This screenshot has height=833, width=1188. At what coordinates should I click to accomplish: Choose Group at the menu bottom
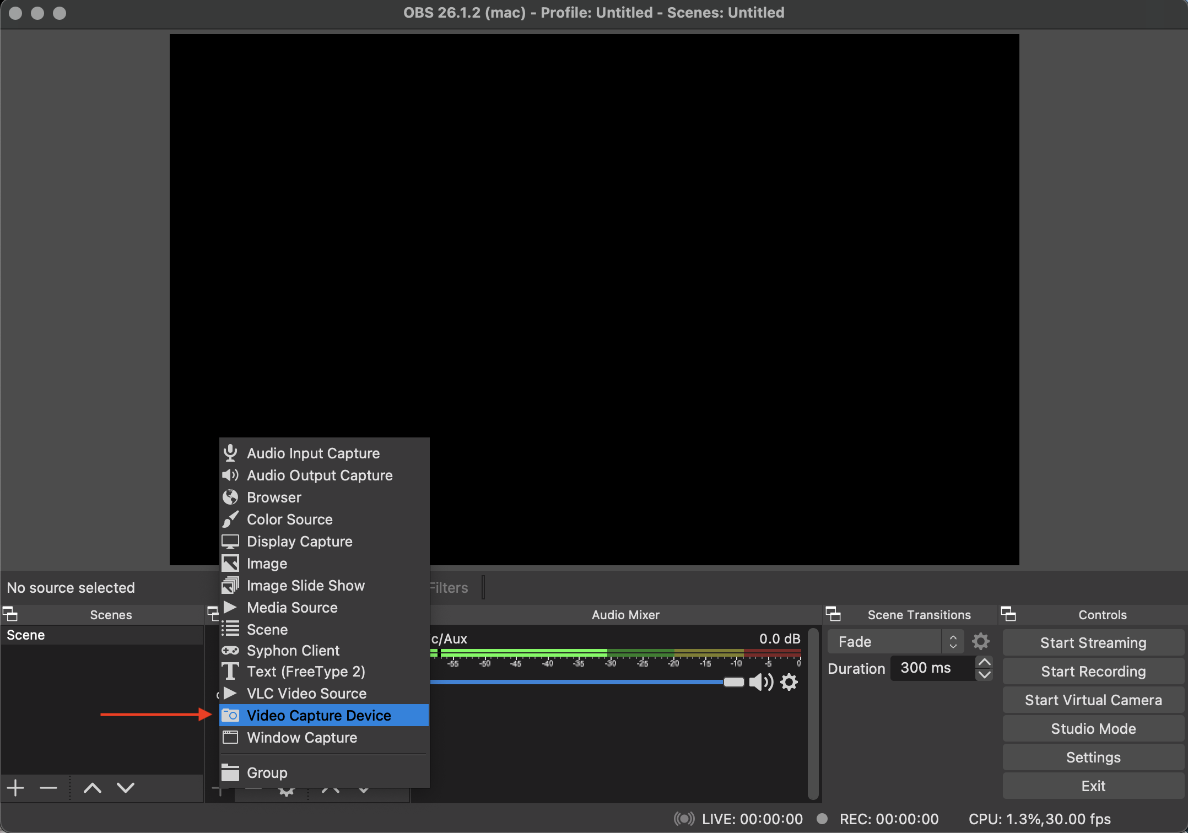tap(324, 772)
